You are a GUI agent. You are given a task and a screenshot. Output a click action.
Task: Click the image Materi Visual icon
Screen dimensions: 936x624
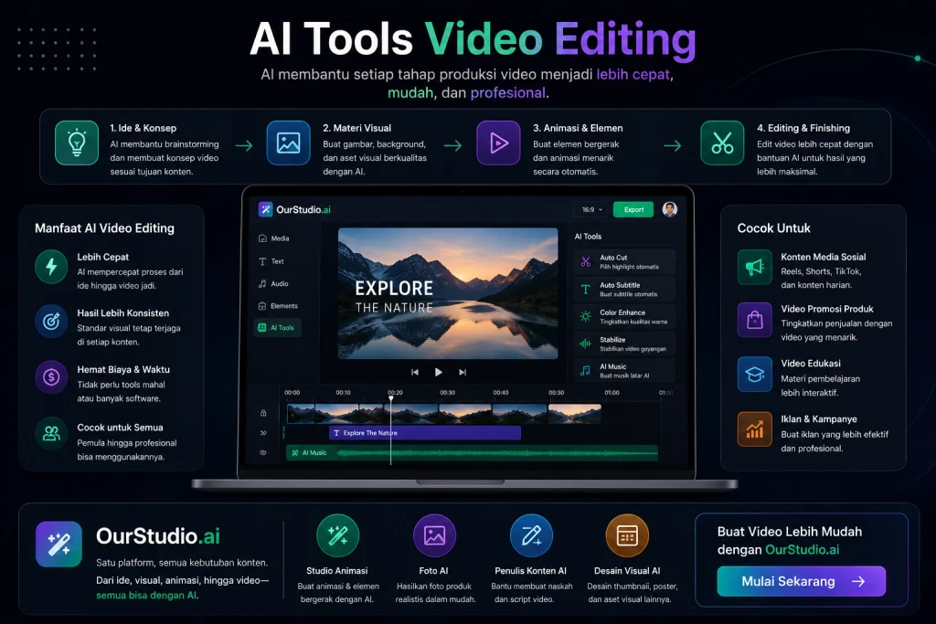[288, 143]
